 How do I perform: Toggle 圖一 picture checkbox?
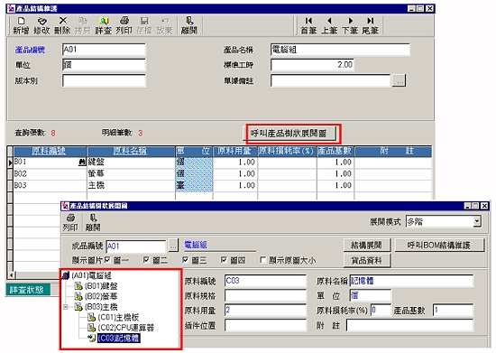click(107, 260)
